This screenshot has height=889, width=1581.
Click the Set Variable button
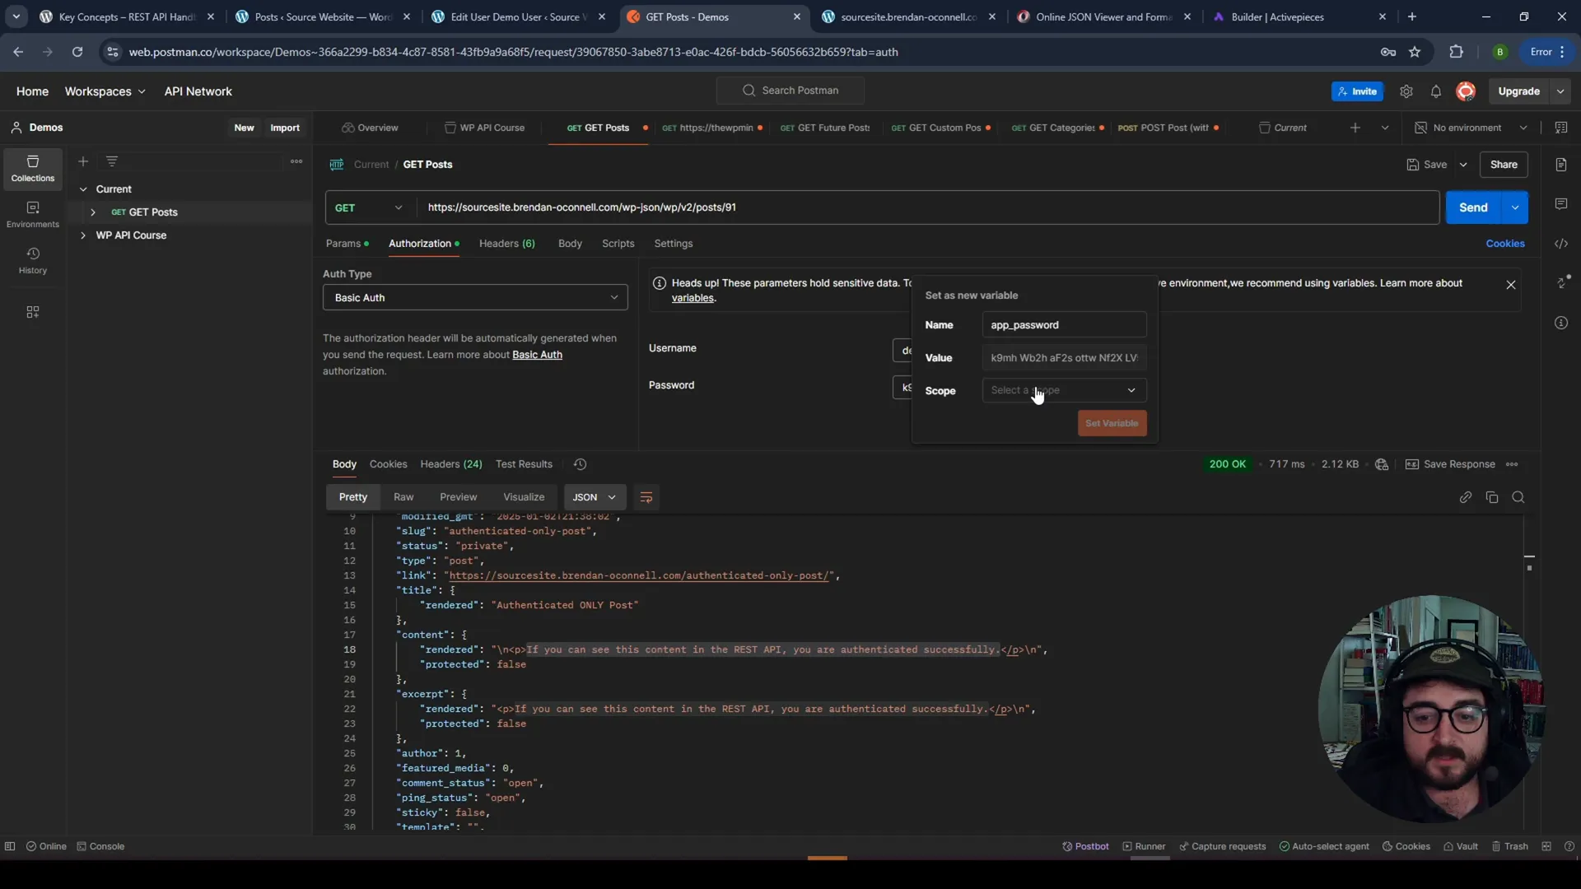(x=1112, y=423)
